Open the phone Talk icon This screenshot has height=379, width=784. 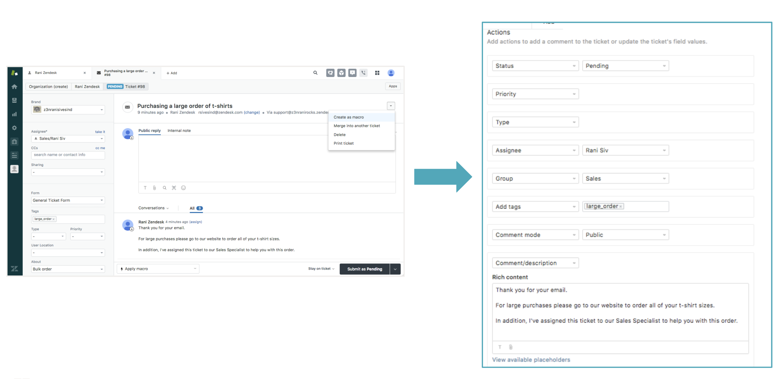(364, 73)
